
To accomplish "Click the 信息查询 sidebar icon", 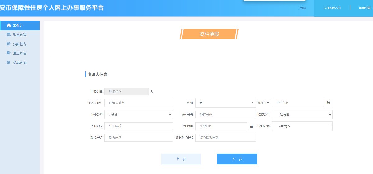I will click(x=9, y=62).
